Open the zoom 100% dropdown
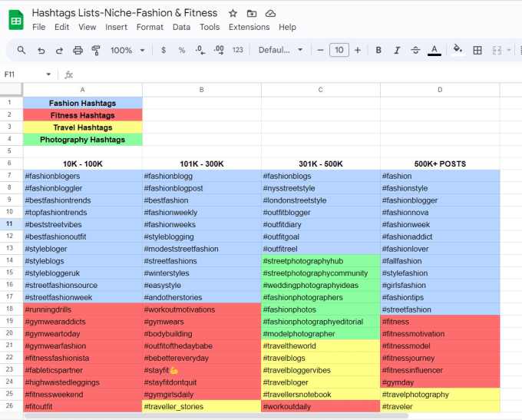Image resolution: width=522 pixels, height=420 pixels. [128, 51]
